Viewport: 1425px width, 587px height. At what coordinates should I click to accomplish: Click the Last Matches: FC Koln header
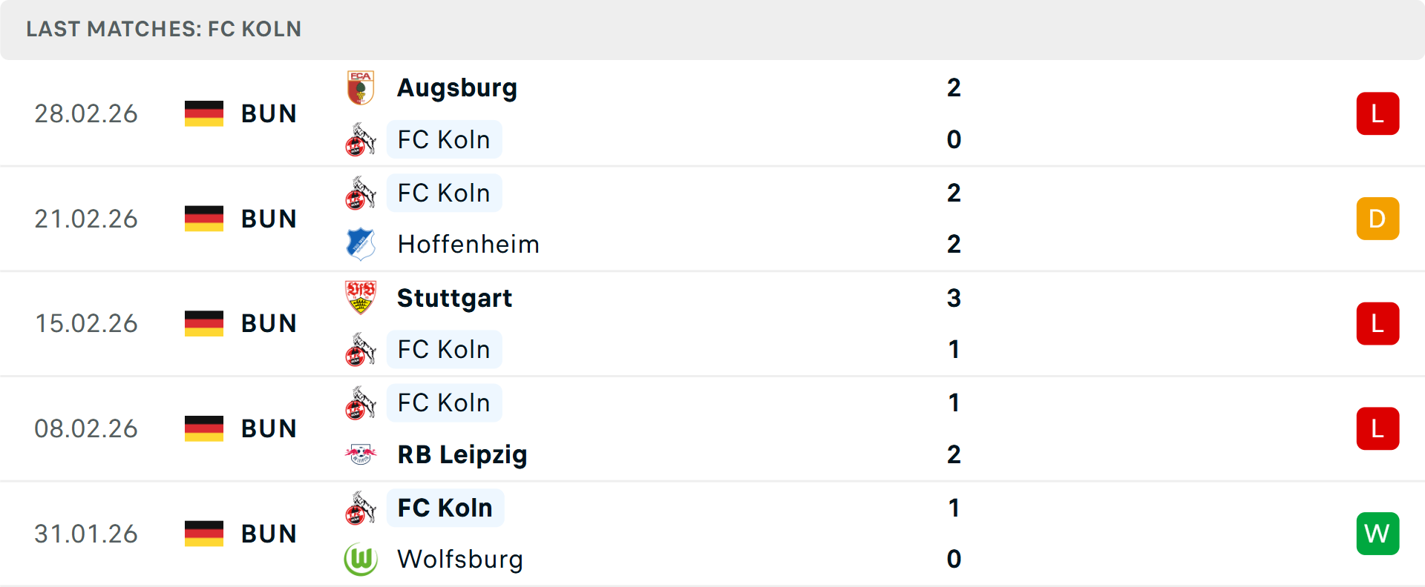(x=164, y=29)
